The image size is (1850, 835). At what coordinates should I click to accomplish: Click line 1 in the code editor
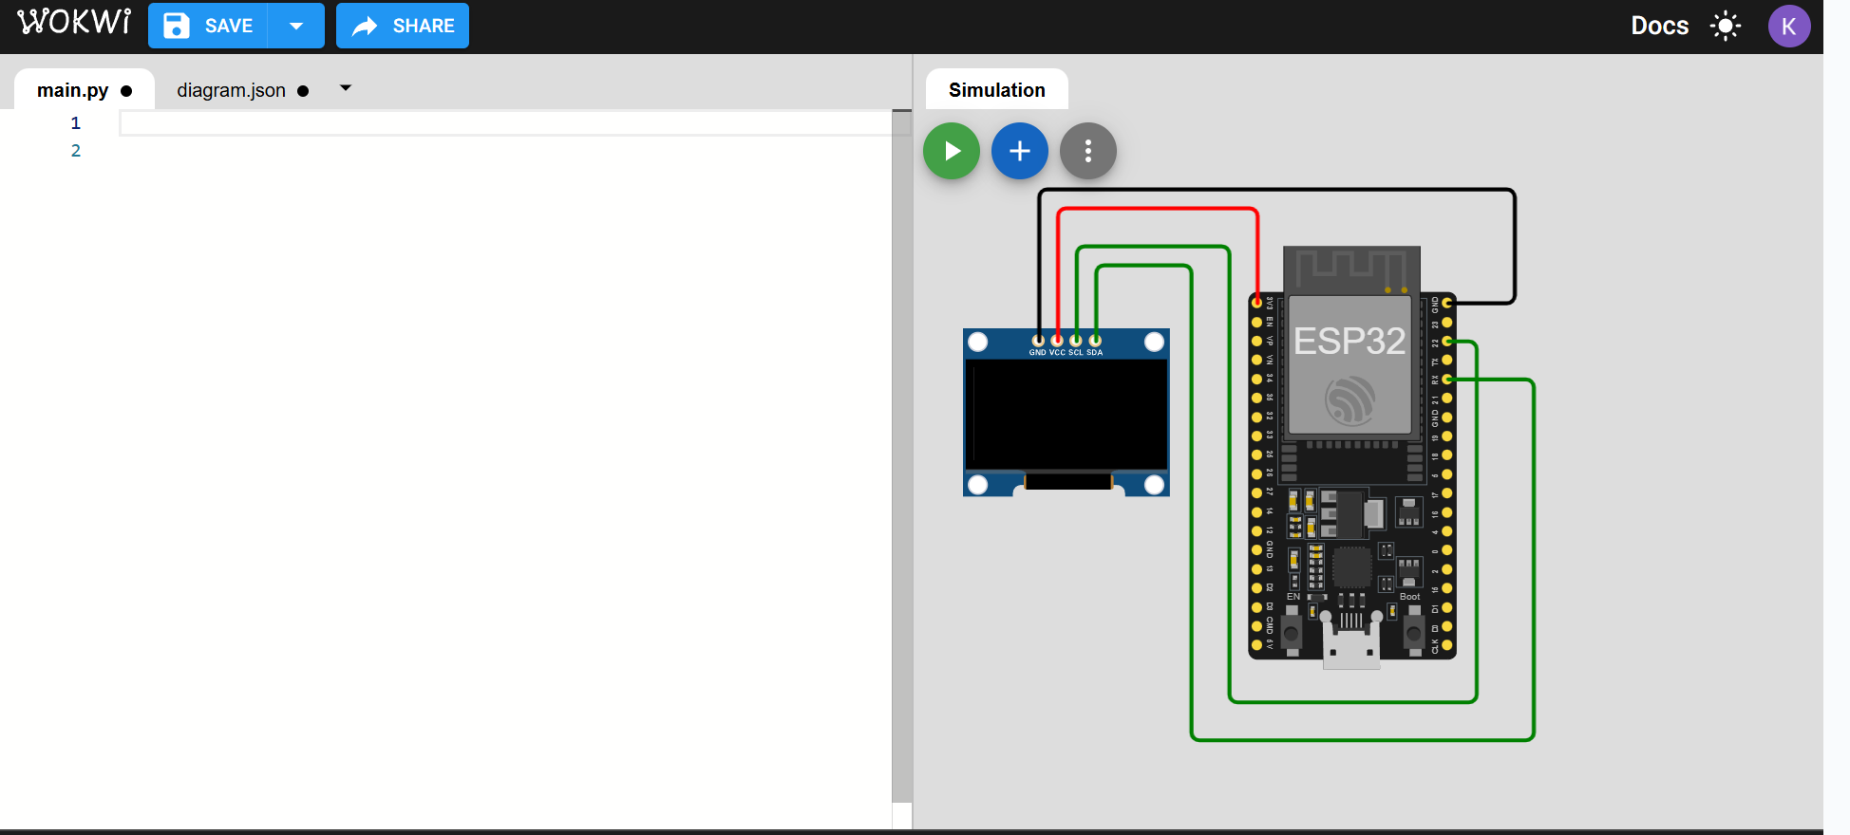click(505, 123)
